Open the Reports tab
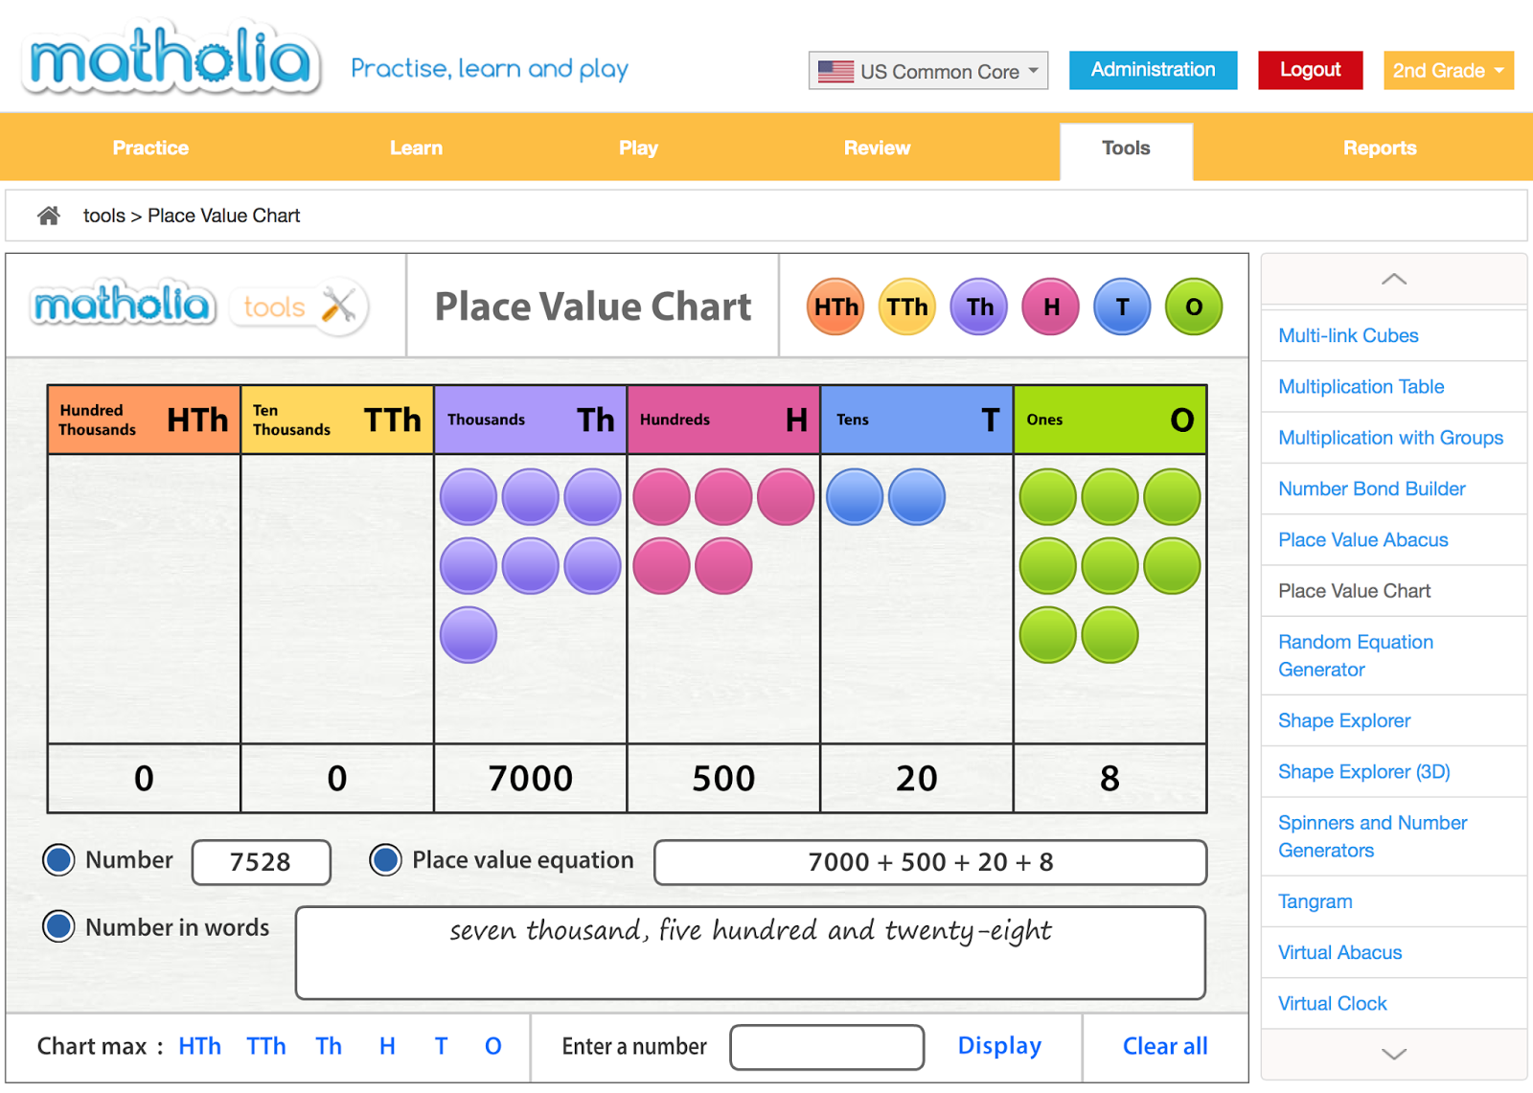The height and width of the screenshot is (1093, 1533). [1380, 148]
